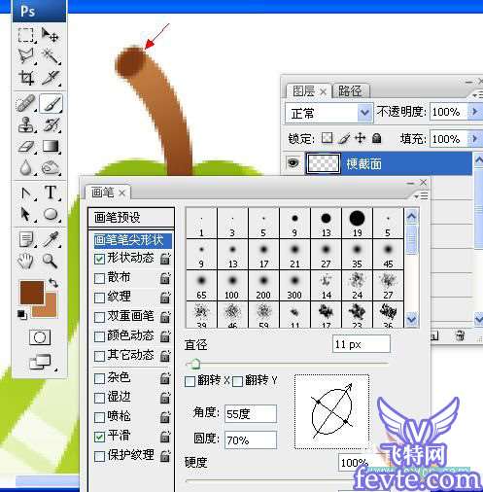Select the Polygonal Lasso tool
The height and width of the screenshot is (492, 483).
click(26, 56)
